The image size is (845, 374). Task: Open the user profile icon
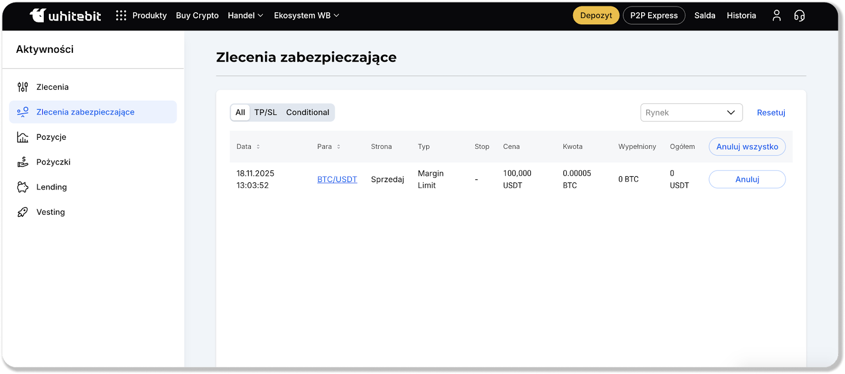tap(776, 16)
